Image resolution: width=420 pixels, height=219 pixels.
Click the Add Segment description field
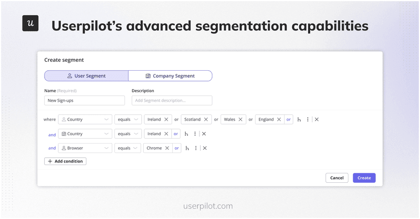click(x=172, y=100)
